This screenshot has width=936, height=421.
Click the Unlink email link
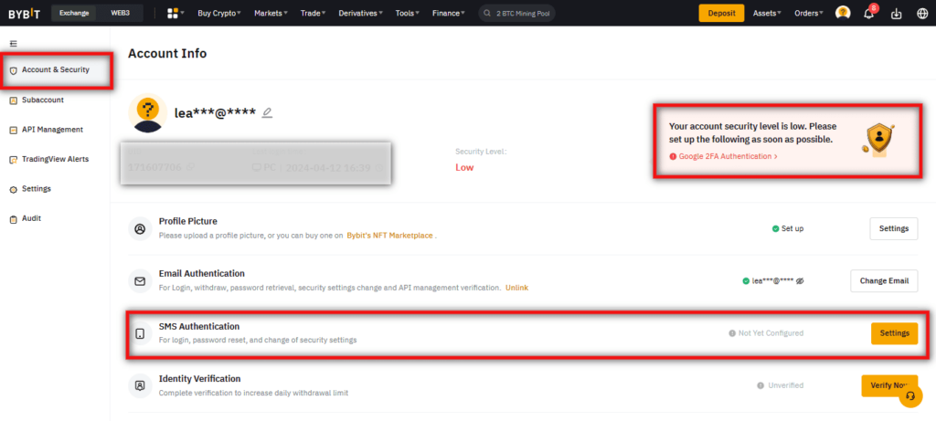(517, 288)
